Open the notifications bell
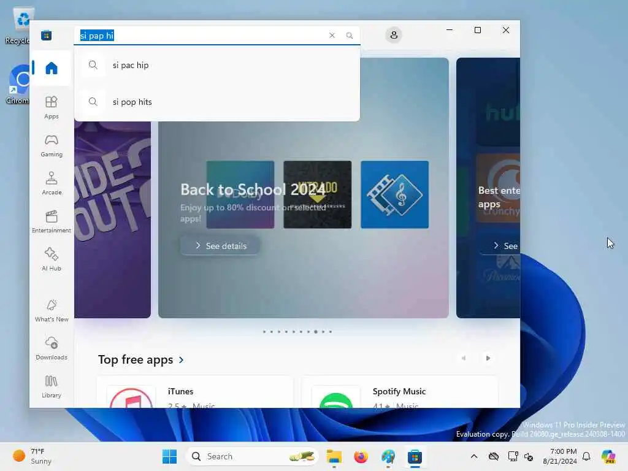 click(x=586, y=456)
